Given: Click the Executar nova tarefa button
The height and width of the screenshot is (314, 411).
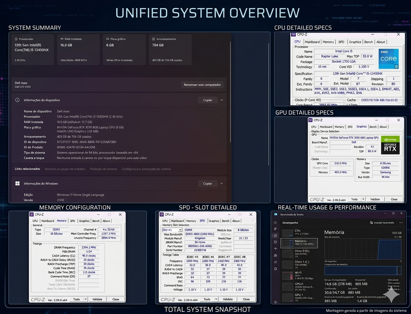Looking at the screenshot, I should pyautogui.click(x=382, y=223).
